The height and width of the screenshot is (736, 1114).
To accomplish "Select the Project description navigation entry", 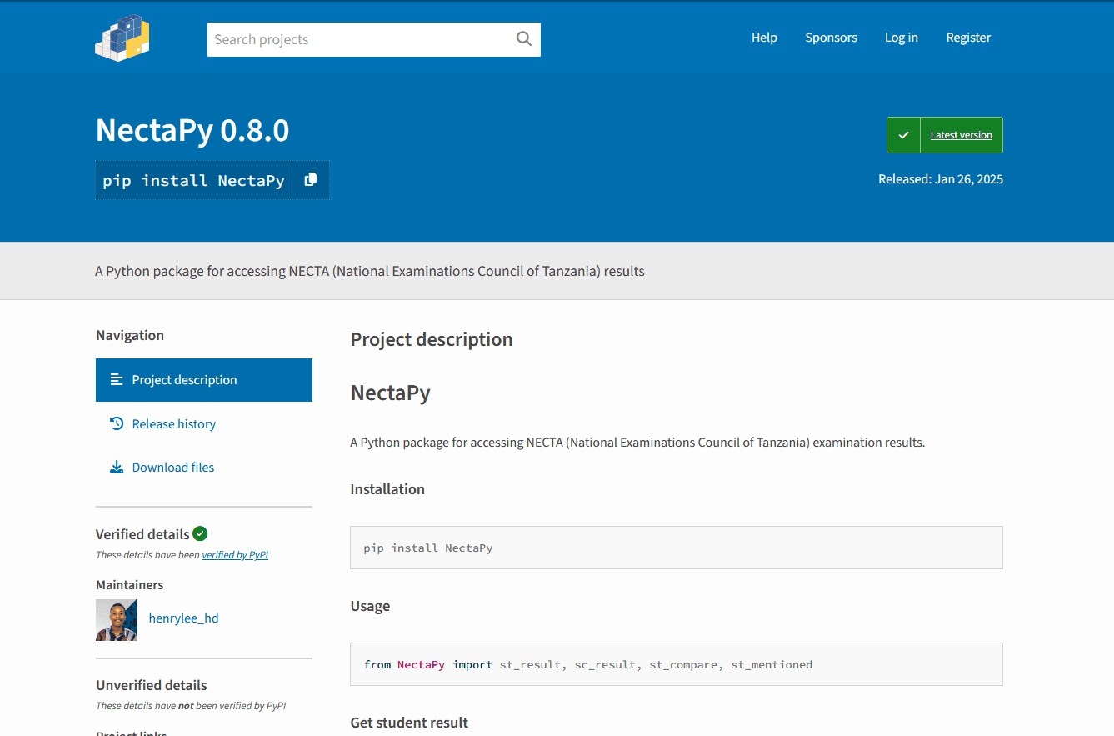I will tap(185, 379).
